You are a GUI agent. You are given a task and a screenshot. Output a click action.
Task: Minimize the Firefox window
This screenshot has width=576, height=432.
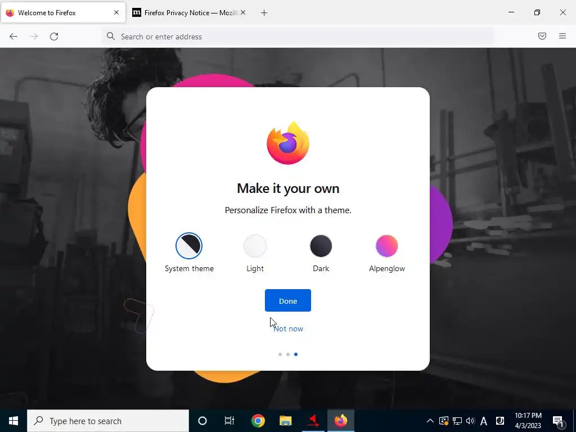pyautogui.click(x=511, y=12)
